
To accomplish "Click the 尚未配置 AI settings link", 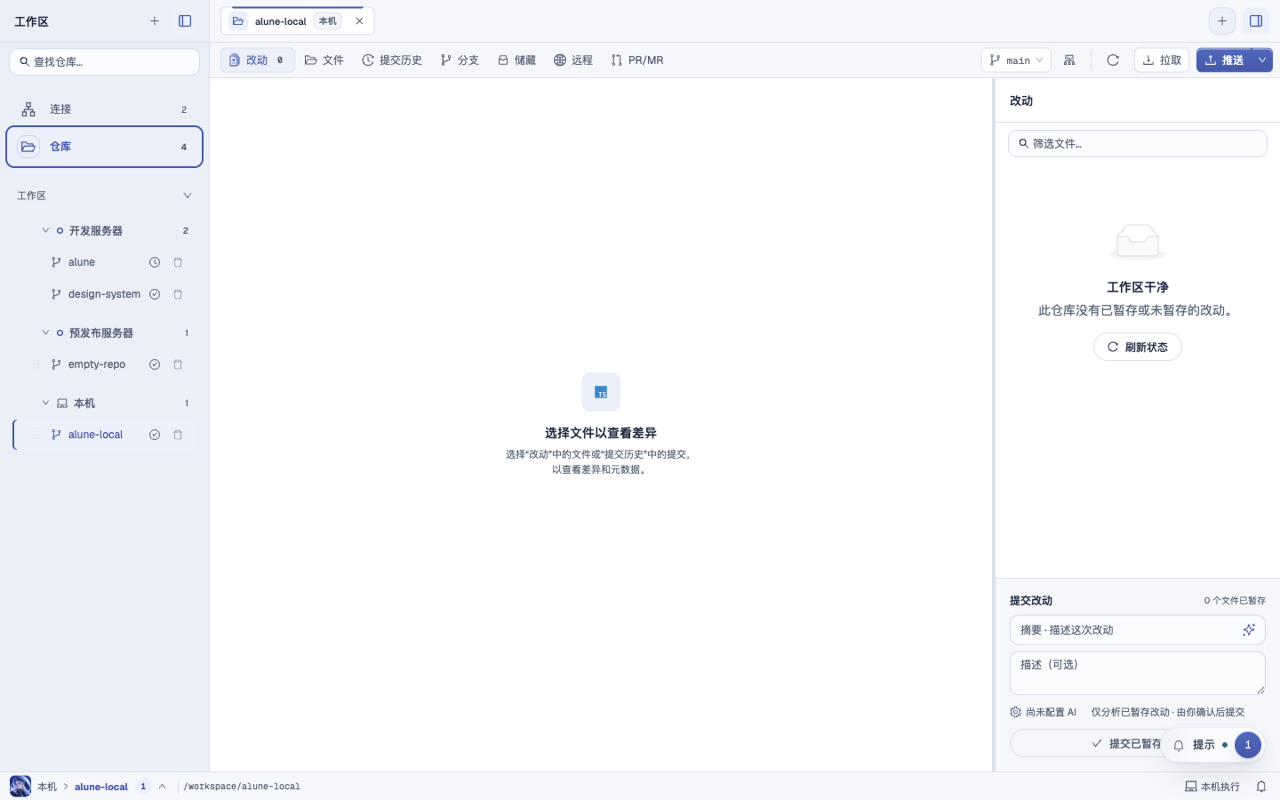I will pos(1044,712).
